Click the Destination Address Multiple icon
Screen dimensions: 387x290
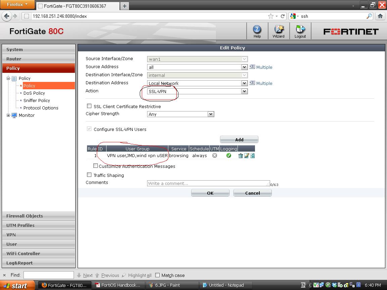[252, 83]
